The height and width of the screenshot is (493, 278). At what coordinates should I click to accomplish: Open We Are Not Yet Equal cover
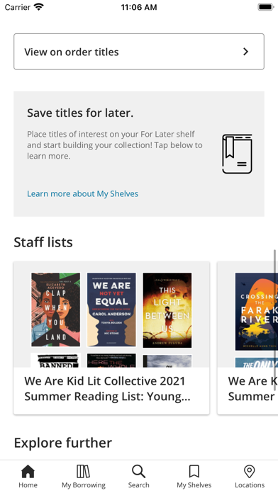[111, 310]
